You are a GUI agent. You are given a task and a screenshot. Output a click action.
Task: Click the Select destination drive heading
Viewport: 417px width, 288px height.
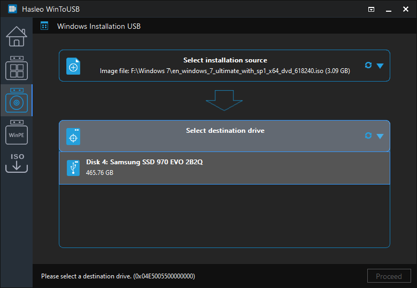(225, 131)
